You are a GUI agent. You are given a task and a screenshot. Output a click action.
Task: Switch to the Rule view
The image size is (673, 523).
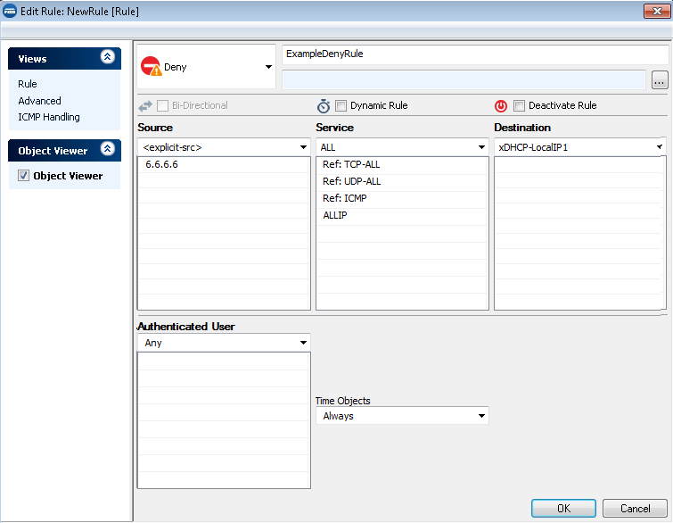point(28,84)
